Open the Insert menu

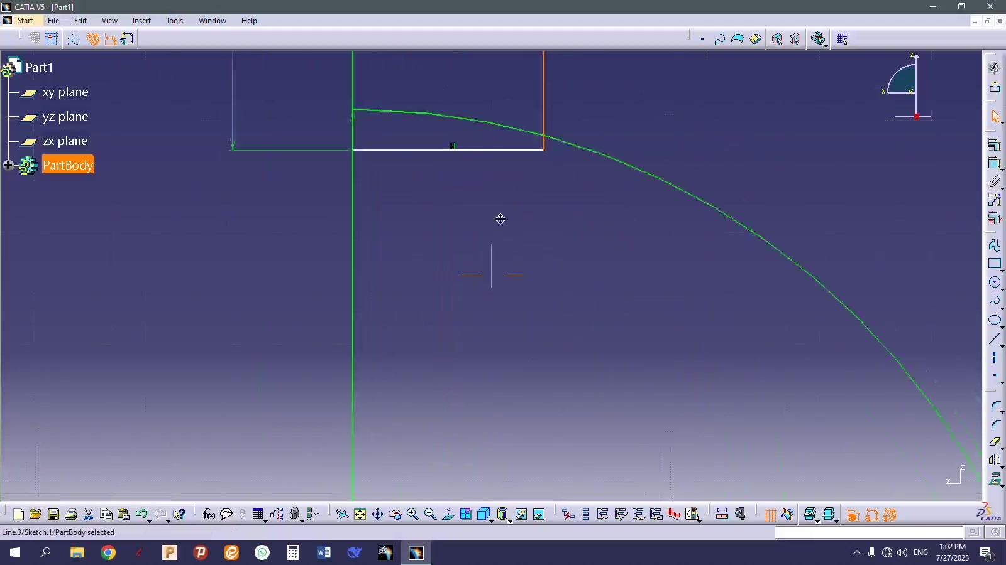tap(141, 21)
